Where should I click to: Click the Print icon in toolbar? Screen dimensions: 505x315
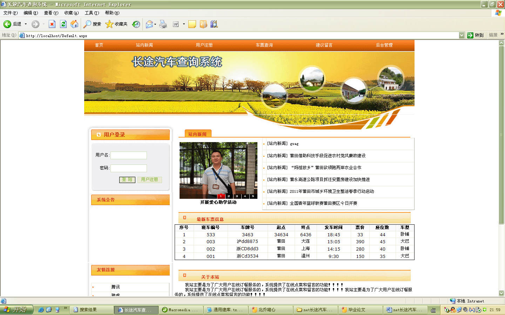[x=163, y=24]
